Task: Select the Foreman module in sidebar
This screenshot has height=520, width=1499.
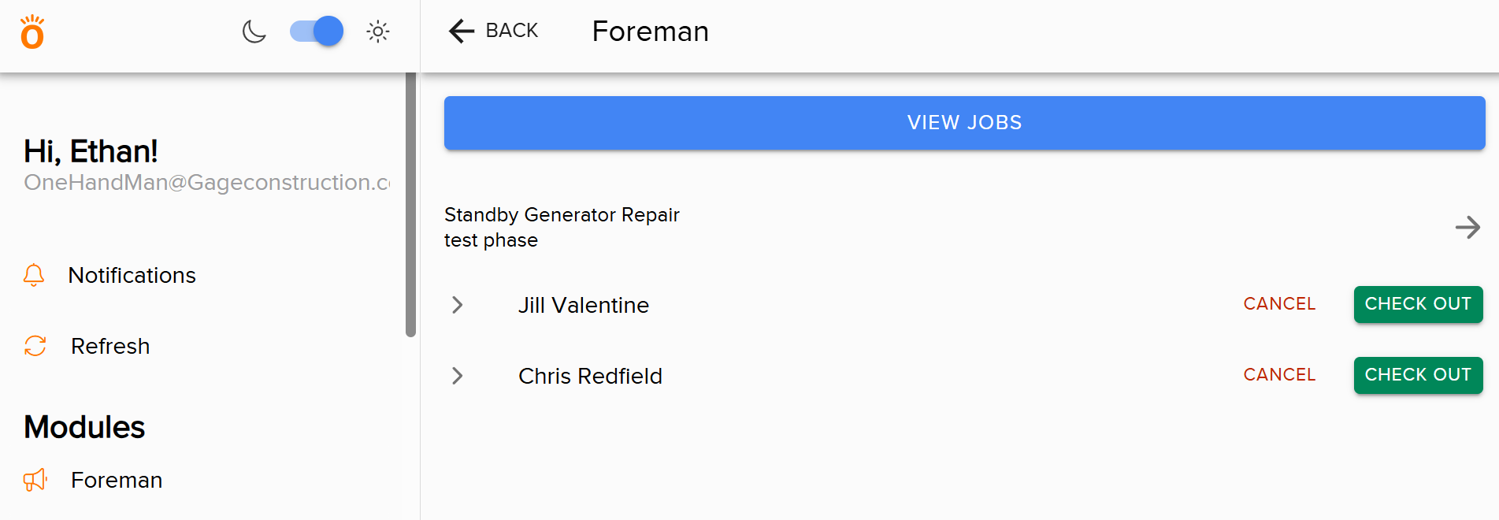Action: click(117, 480)
